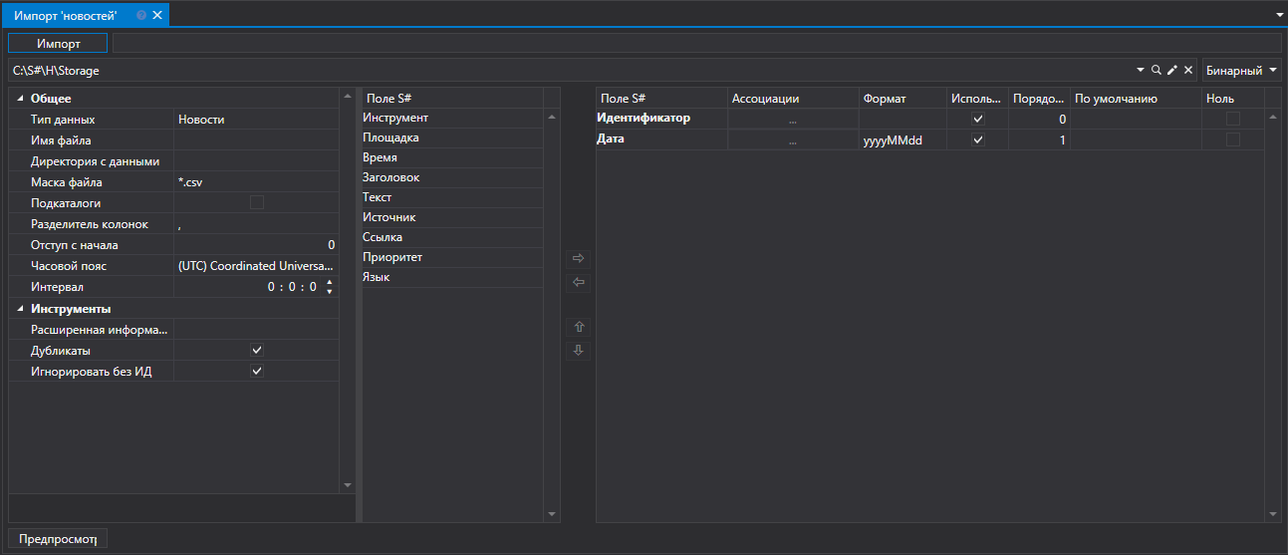
Task: Check the Ноль checkbox for Дата
Action: click(1233, 140)
